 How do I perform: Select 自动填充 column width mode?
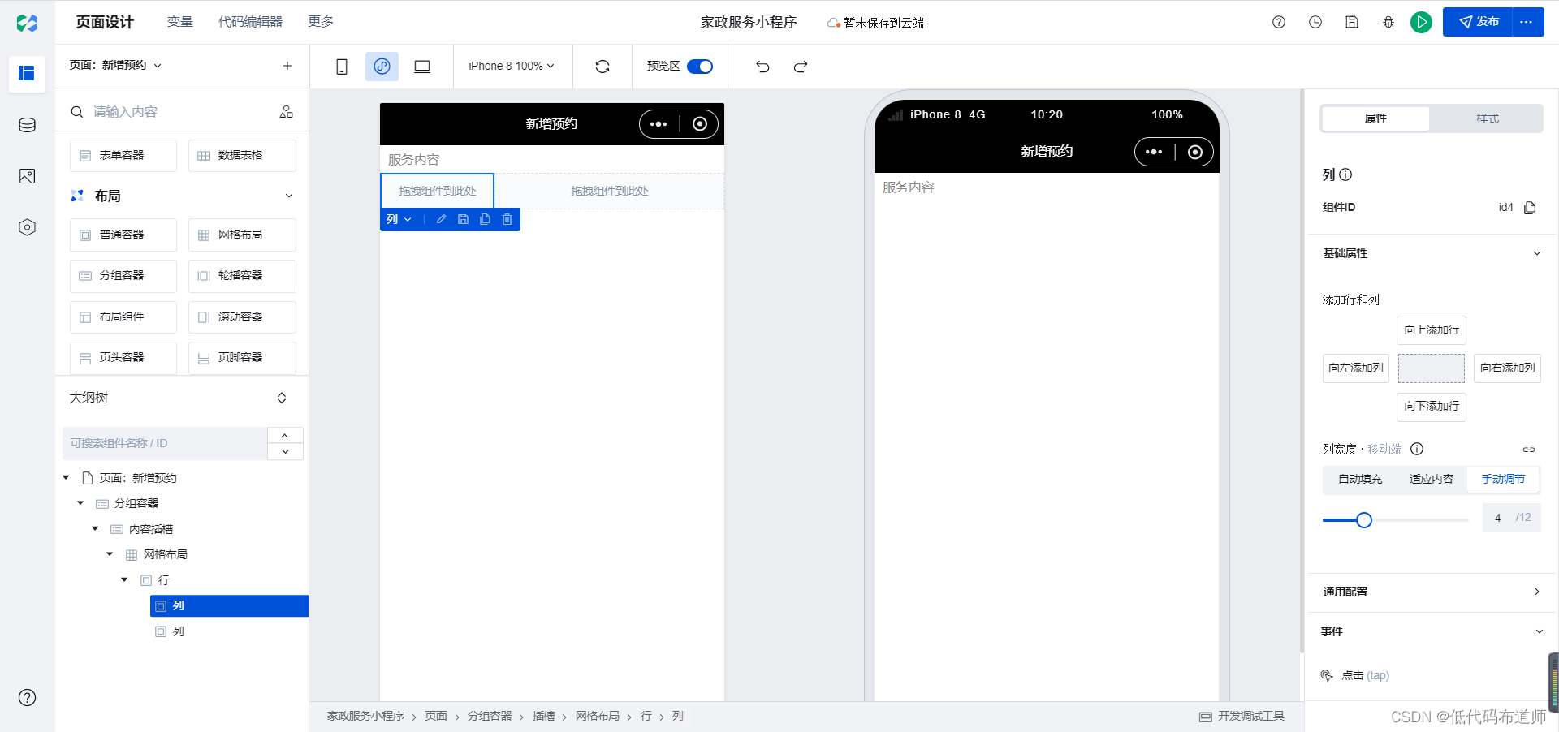pos(1360,479)
